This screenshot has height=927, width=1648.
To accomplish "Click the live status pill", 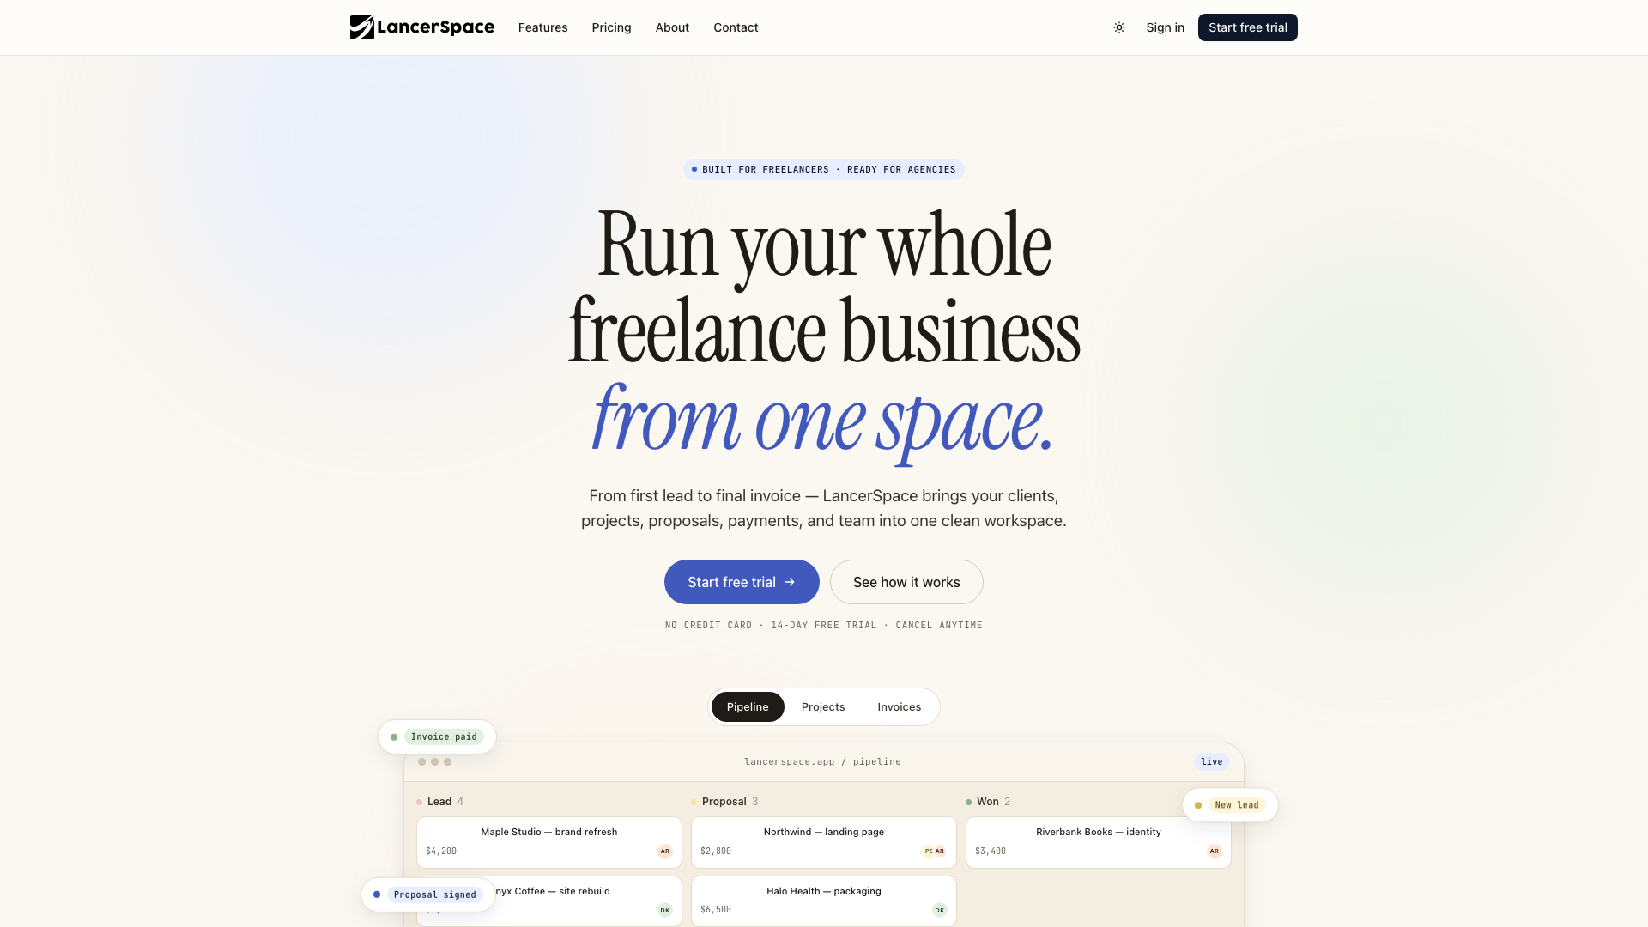I will (x=1212, y=761).
